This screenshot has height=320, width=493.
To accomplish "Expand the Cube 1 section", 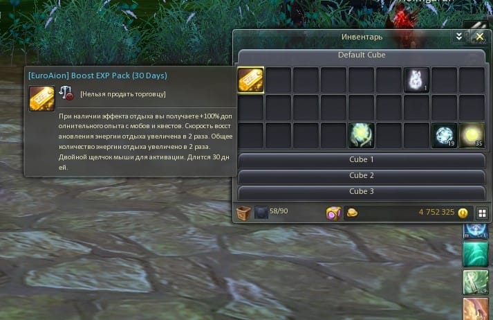I will (x=362, y=160).
